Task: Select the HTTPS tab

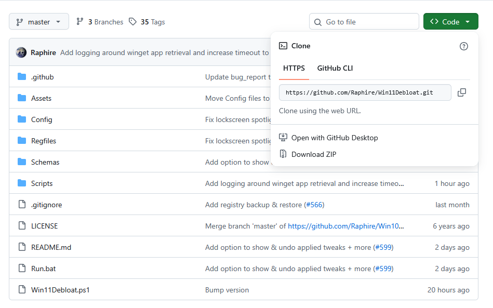Action: [x=294, y=68]
